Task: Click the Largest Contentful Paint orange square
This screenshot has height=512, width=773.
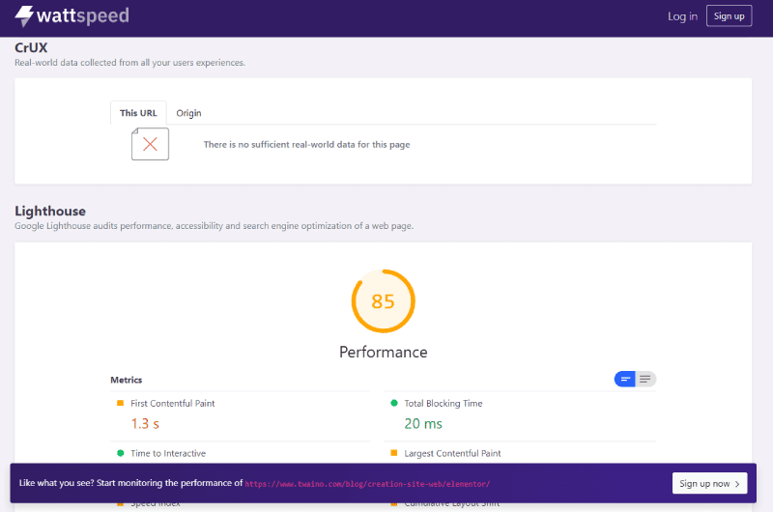Action: [394, 453]
